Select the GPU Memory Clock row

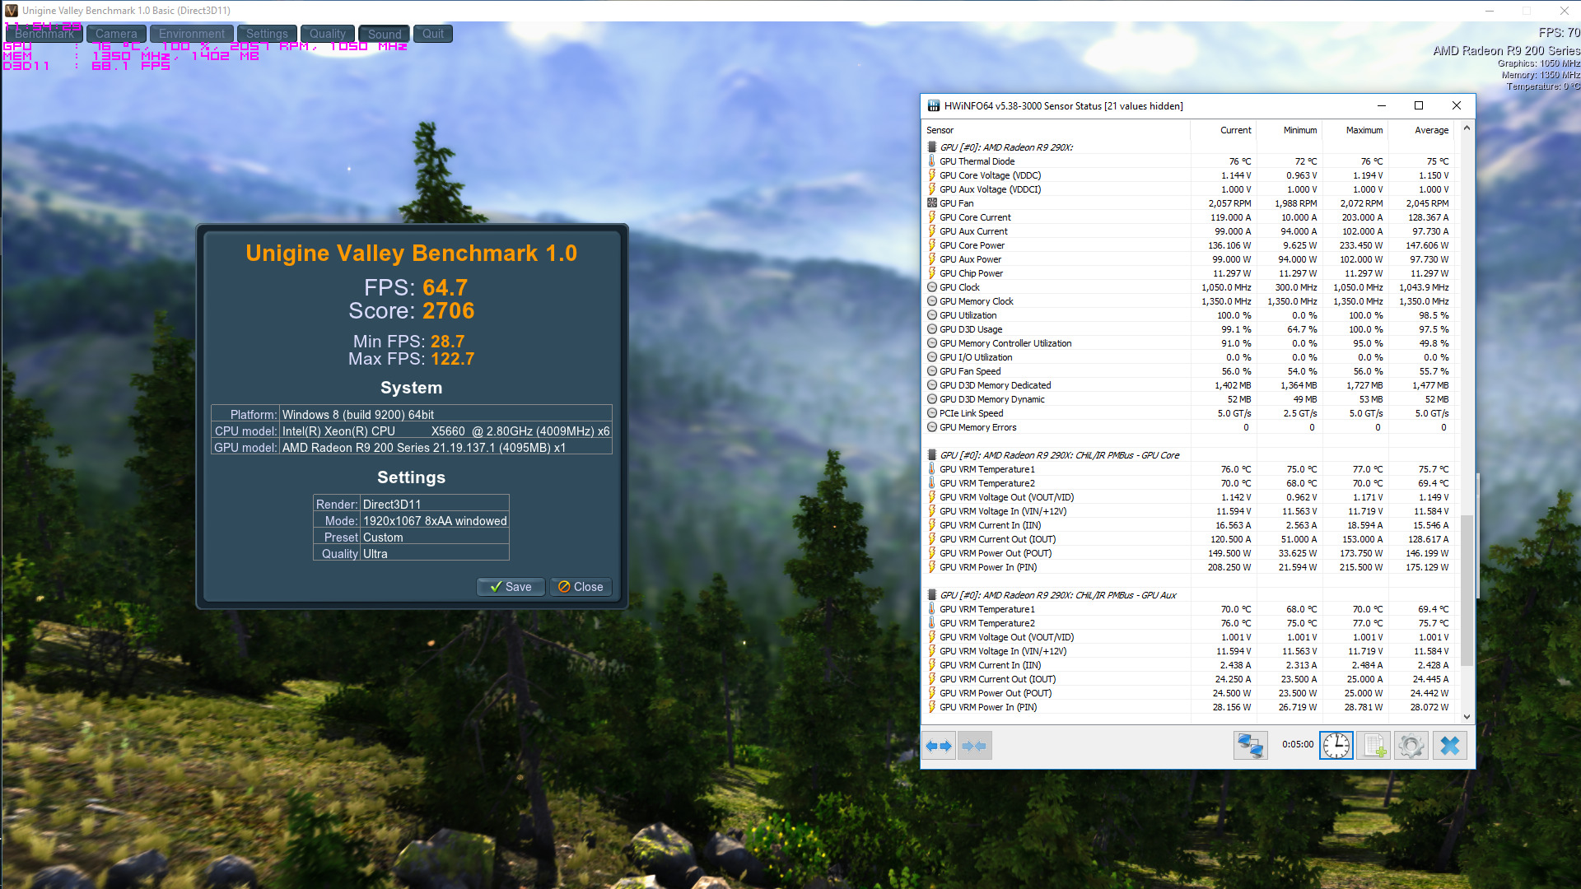point(1189,301)
